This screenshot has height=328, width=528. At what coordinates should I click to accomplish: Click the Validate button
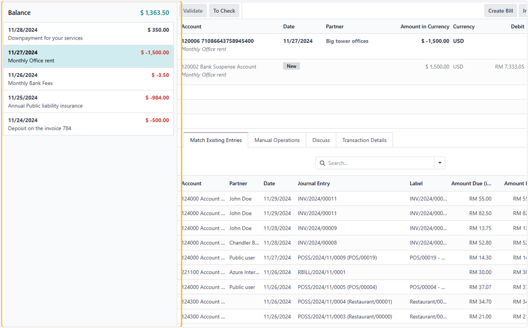tap(193, 11)
